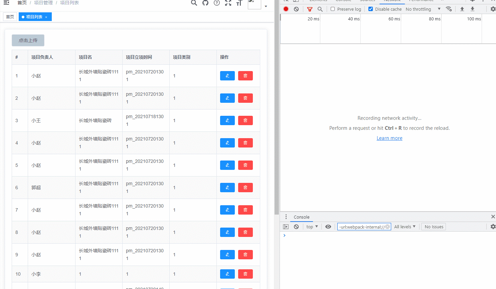Open network conditions Wi-Fi icon
496x289 pixels.
point(449,9)
